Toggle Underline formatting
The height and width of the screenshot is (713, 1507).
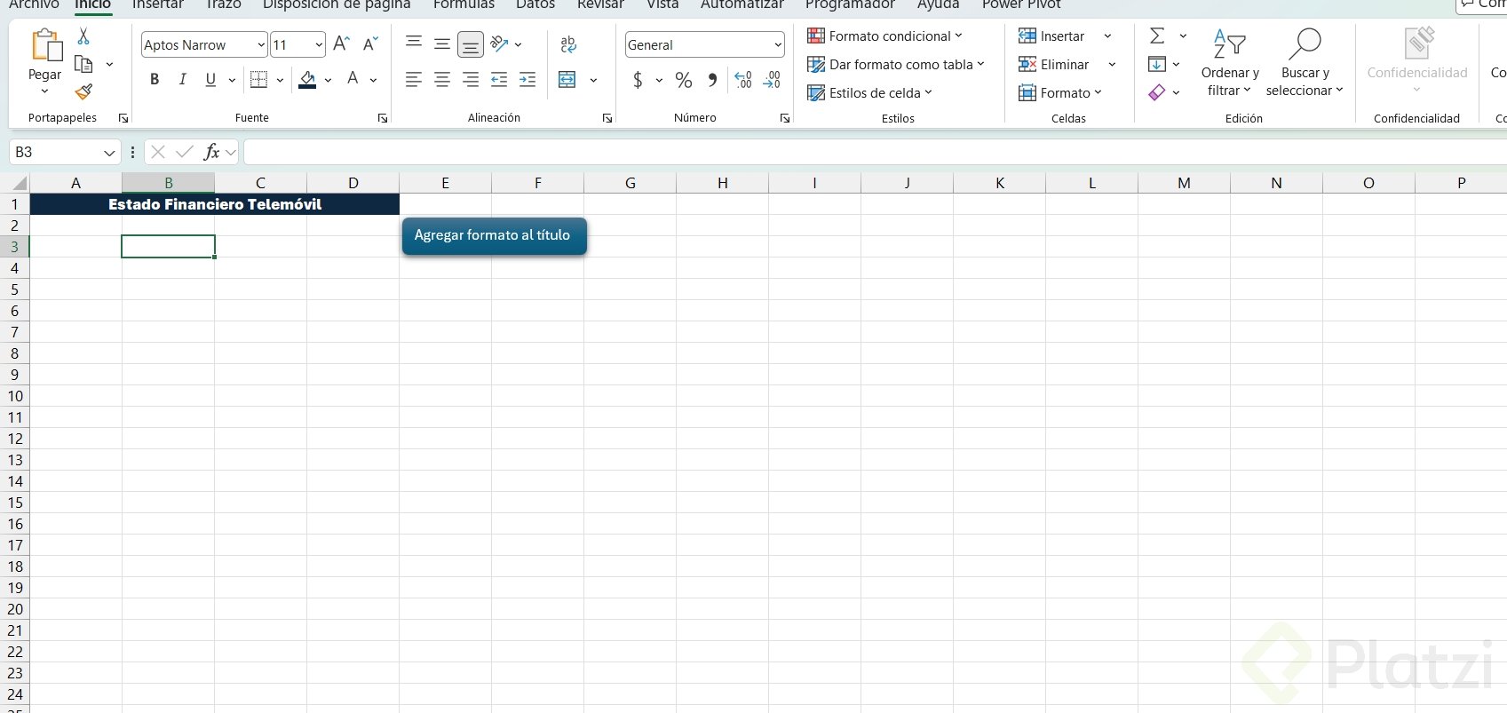click(210, 80)
